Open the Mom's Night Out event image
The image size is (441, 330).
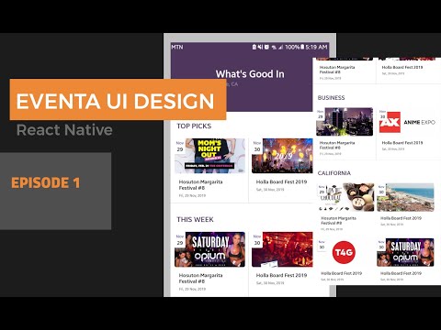209,156
